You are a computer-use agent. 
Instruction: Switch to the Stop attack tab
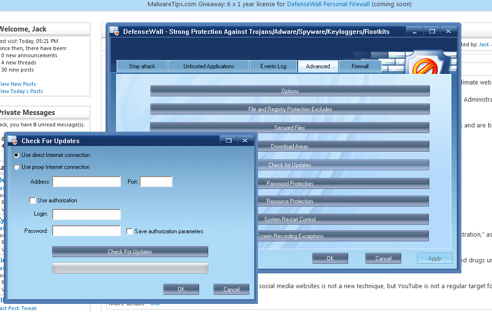pos(142,66)
